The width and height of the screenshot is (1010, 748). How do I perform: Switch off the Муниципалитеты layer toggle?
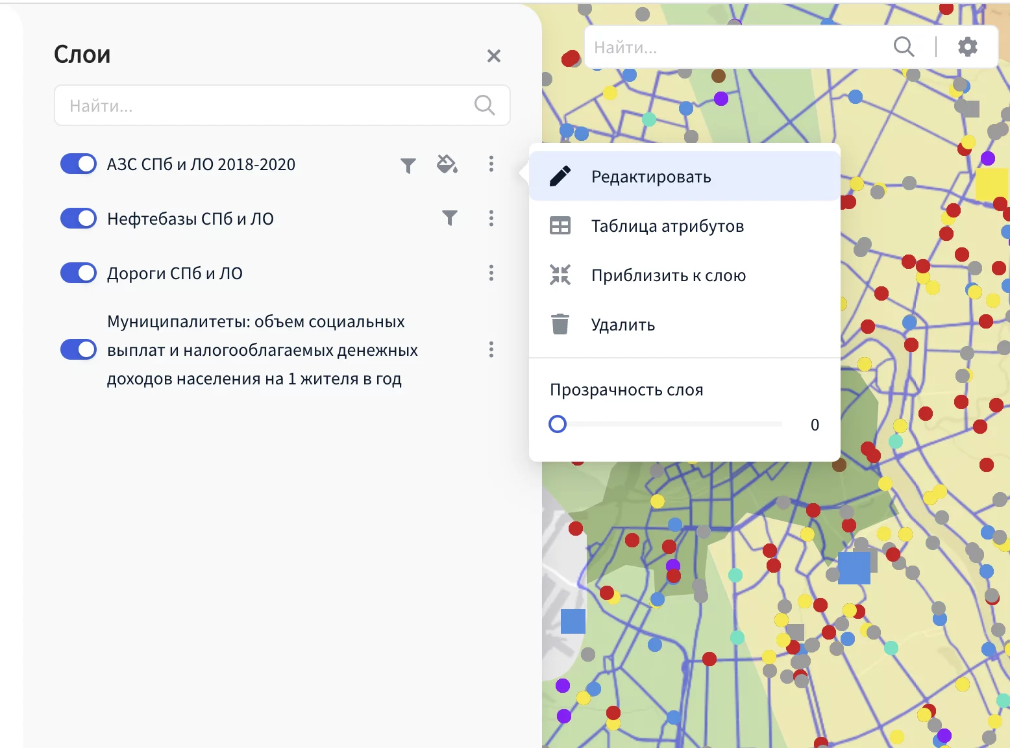pyautogui.click(x=79, y=349)
